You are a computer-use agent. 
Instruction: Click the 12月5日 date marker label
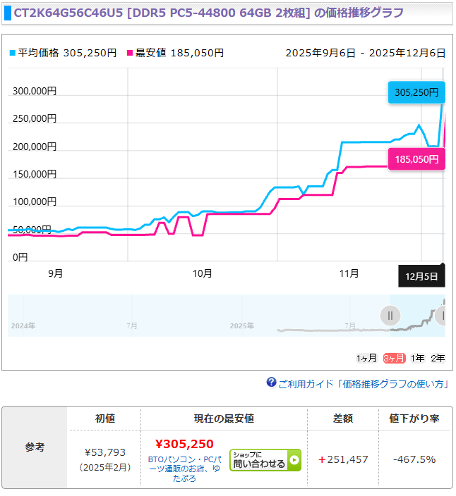click(421, 276)
